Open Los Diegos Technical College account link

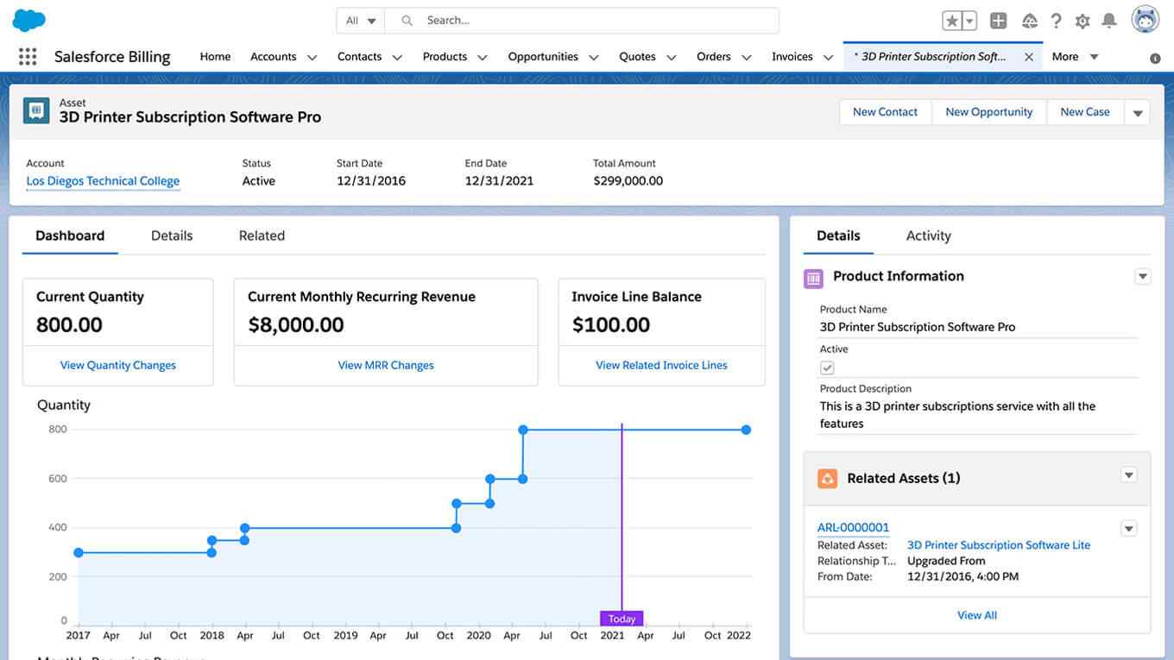(103, 181)
